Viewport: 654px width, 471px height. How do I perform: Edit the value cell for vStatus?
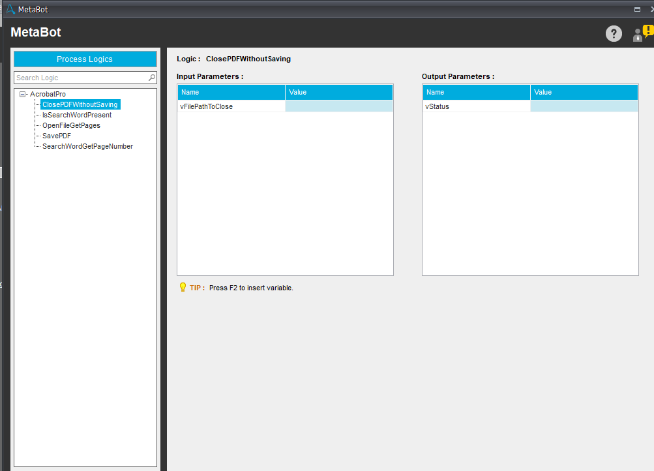(x=584, y=106)
